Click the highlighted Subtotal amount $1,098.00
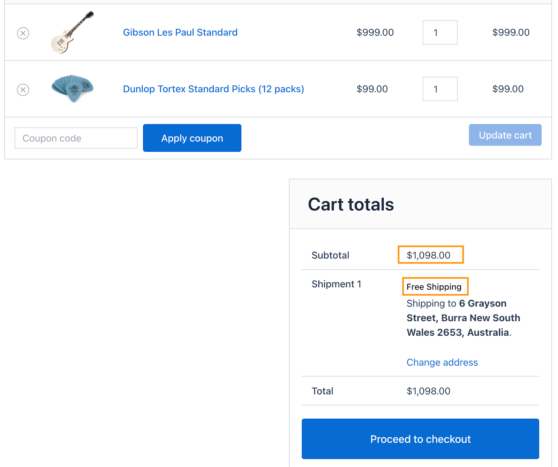558x467 pixels. pyautogui.click(x=429, y=255)
